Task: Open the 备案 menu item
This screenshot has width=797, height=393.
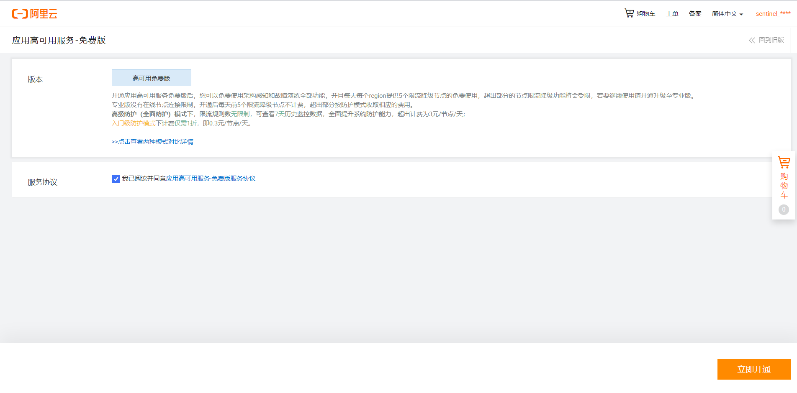Action: coord(695,14)
